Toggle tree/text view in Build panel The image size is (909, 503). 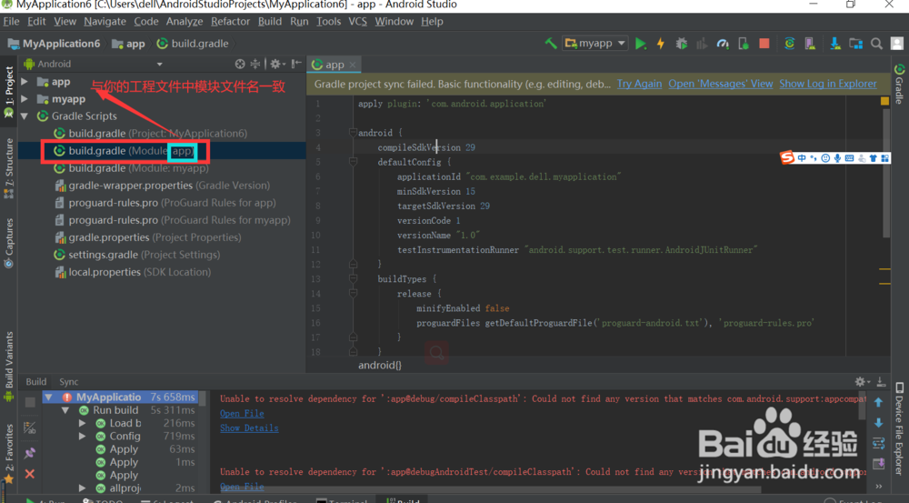point(30,428)
